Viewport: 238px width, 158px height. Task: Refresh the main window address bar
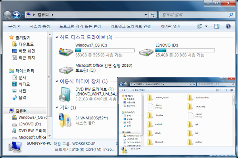coord(153,15)
